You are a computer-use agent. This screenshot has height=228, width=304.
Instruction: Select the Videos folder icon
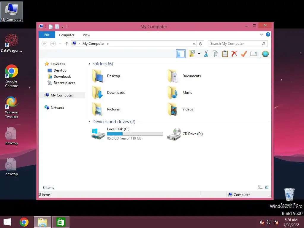(173, 109)
